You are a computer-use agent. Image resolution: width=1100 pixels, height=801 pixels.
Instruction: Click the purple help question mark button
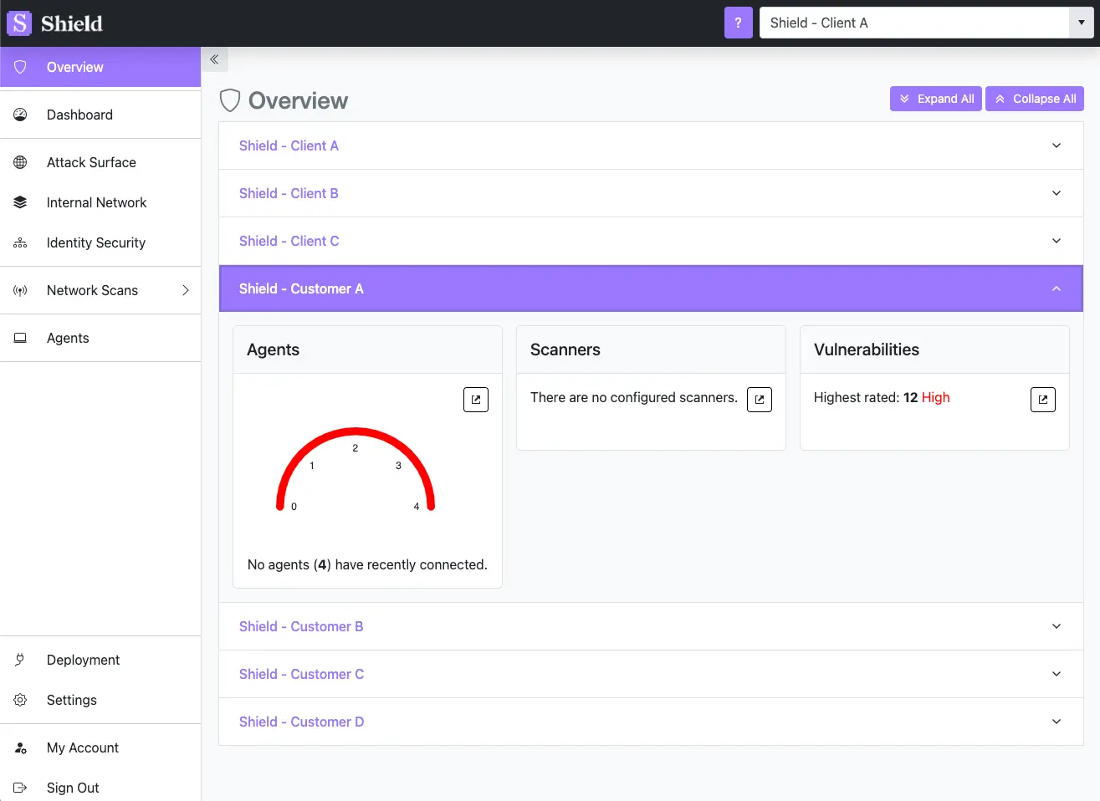point(738,23)
